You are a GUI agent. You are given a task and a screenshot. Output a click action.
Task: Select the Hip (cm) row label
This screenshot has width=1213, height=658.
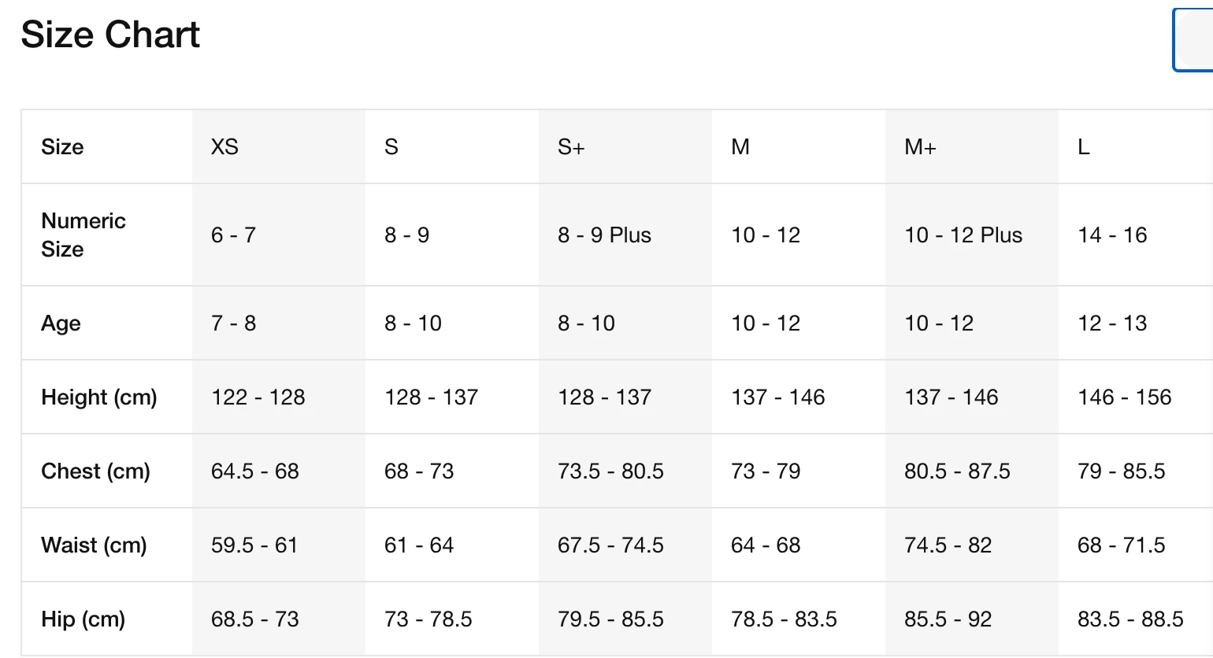[83, 619]
